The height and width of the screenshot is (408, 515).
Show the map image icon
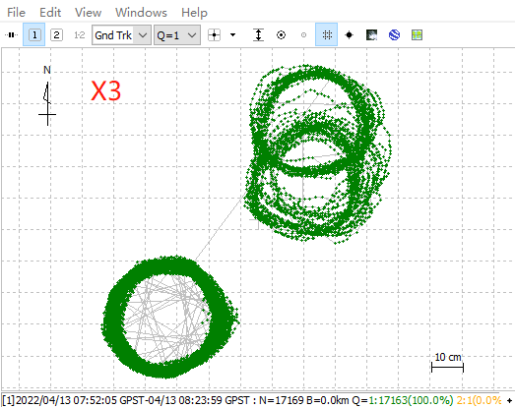click(371, 34)
